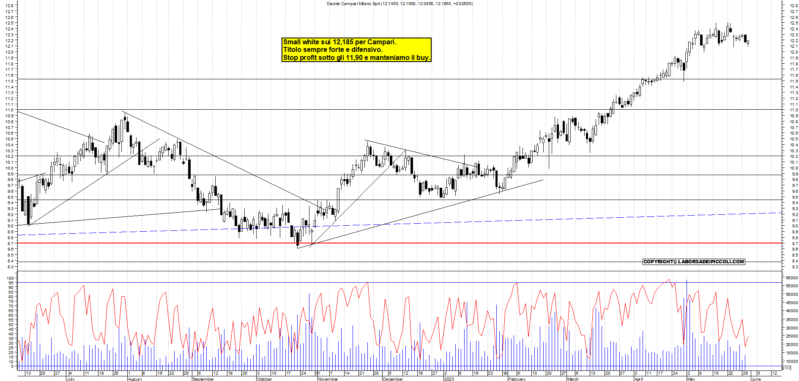This screenshot has width=799, height=381.
Task: Click the 100 level on the oscillator scale
Action: (10, 278)
